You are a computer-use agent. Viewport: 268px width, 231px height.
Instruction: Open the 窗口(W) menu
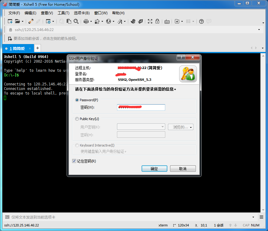(101, 13)
